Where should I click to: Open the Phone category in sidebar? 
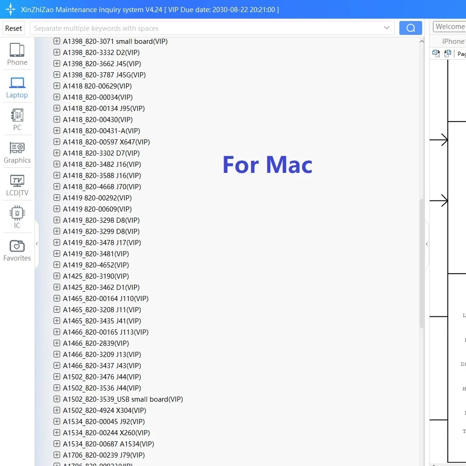[x=17, y=54]
